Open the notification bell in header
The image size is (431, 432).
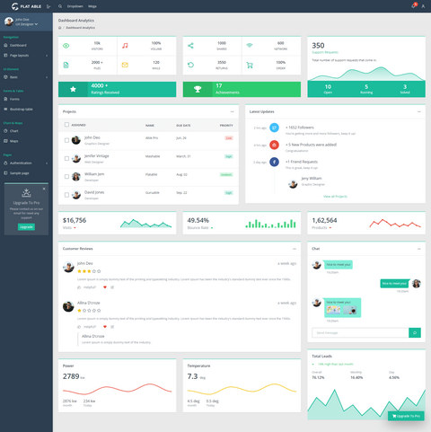point(413,6)
